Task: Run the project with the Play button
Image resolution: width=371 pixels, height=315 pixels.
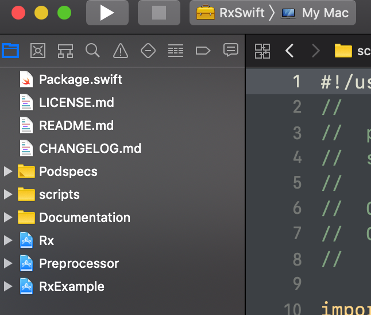Action: pos(107,13)
